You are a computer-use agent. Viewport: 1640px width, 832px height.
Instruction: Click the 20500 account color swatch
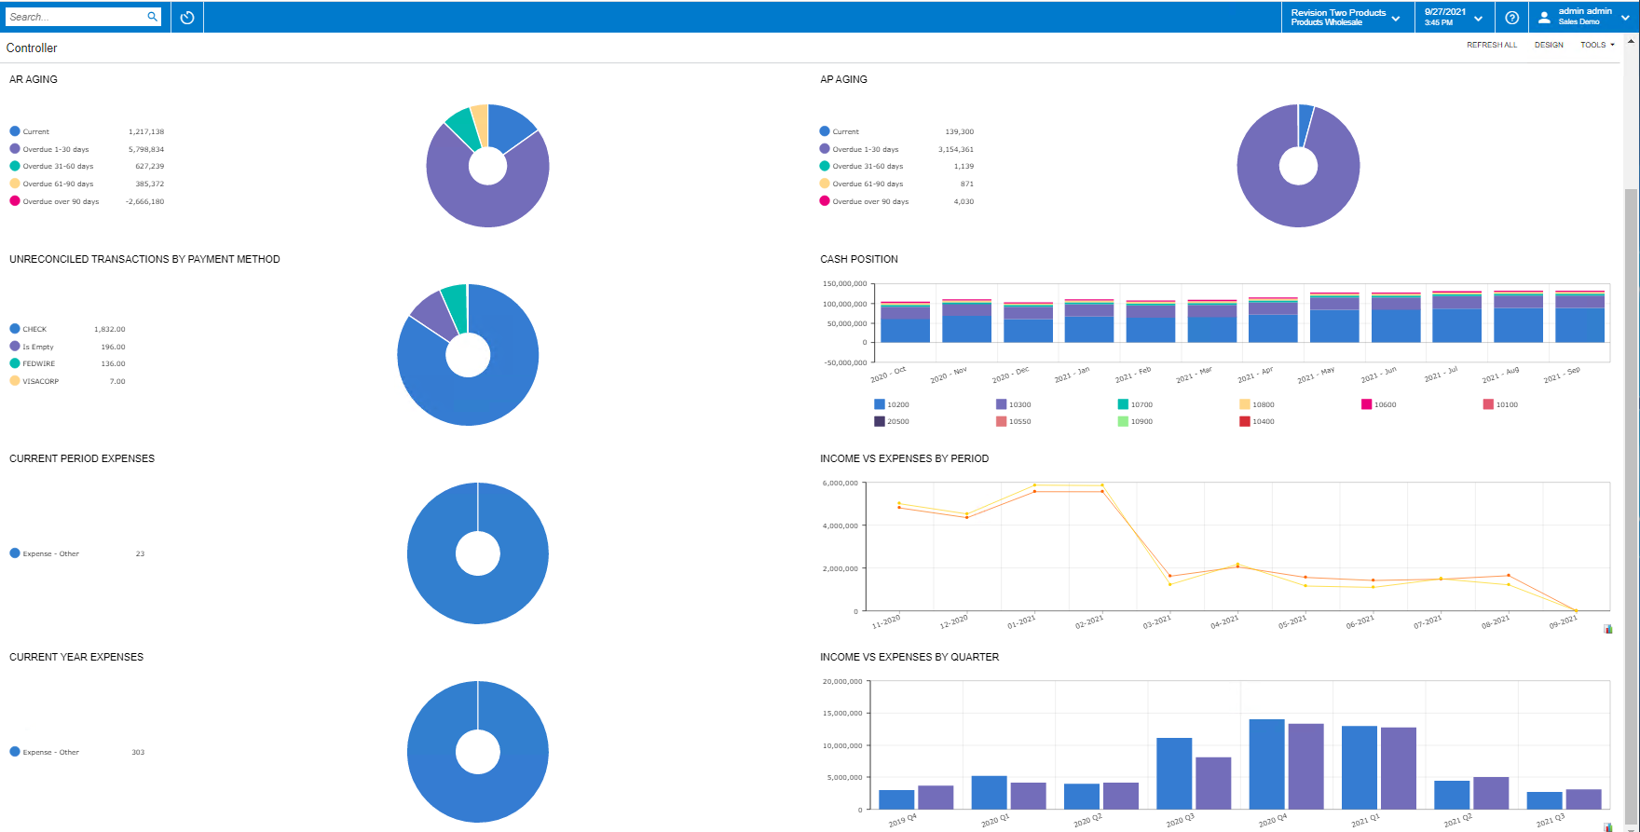point(880,421)
